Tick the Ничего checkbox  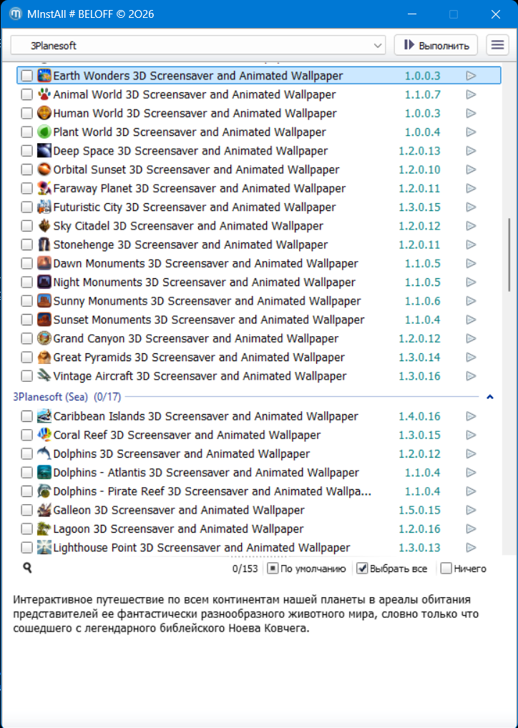(446, 569)
